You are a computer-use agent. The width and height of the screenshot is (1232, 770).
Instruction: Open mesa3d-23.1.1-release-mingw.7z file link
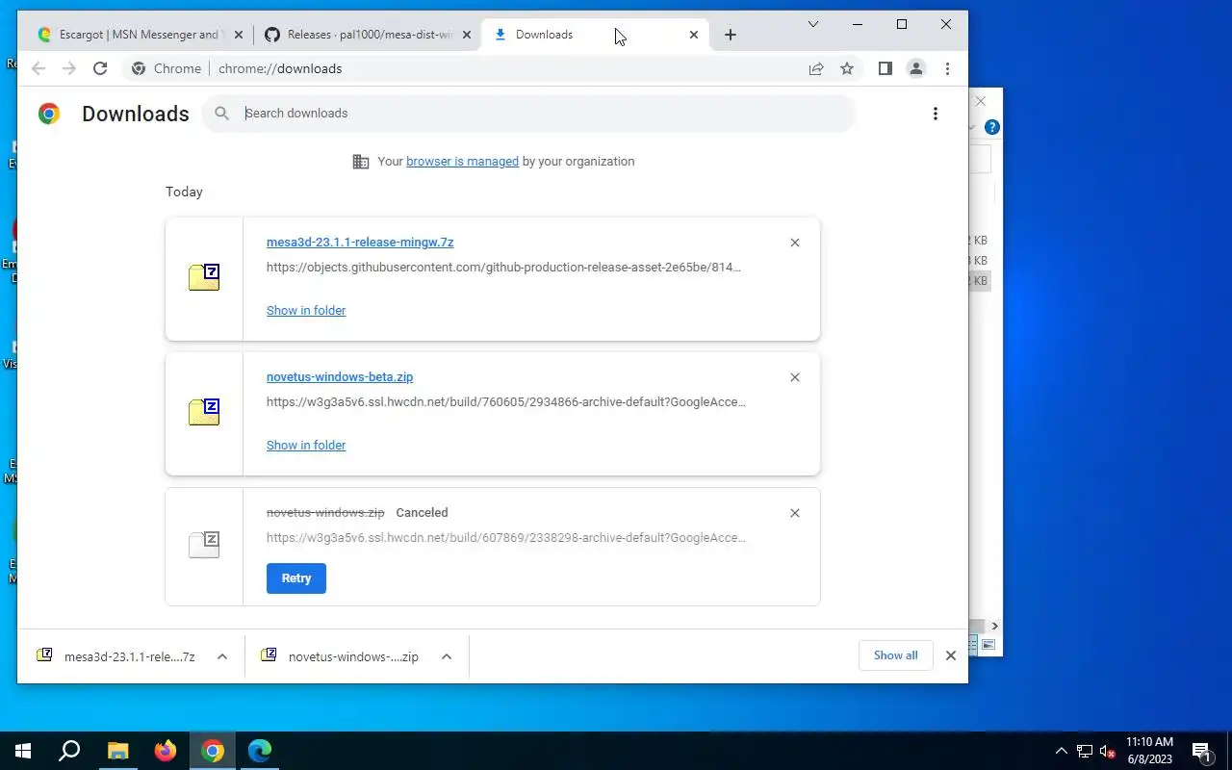(x=360, y=243)
